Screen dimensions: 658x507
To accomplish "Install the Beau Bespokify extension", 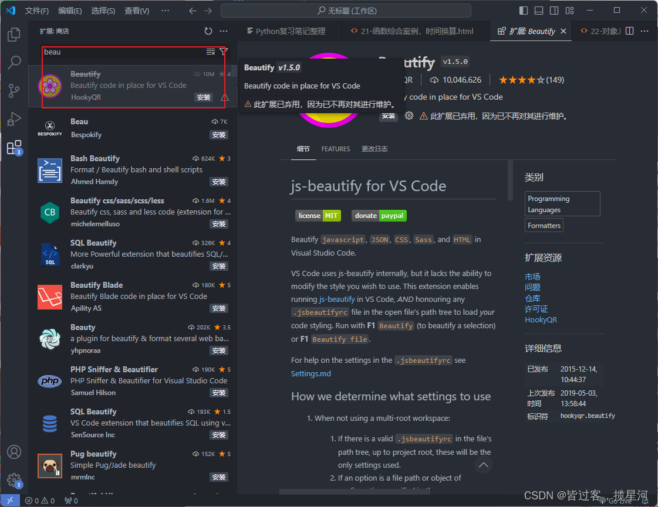I will click(219, 135).
